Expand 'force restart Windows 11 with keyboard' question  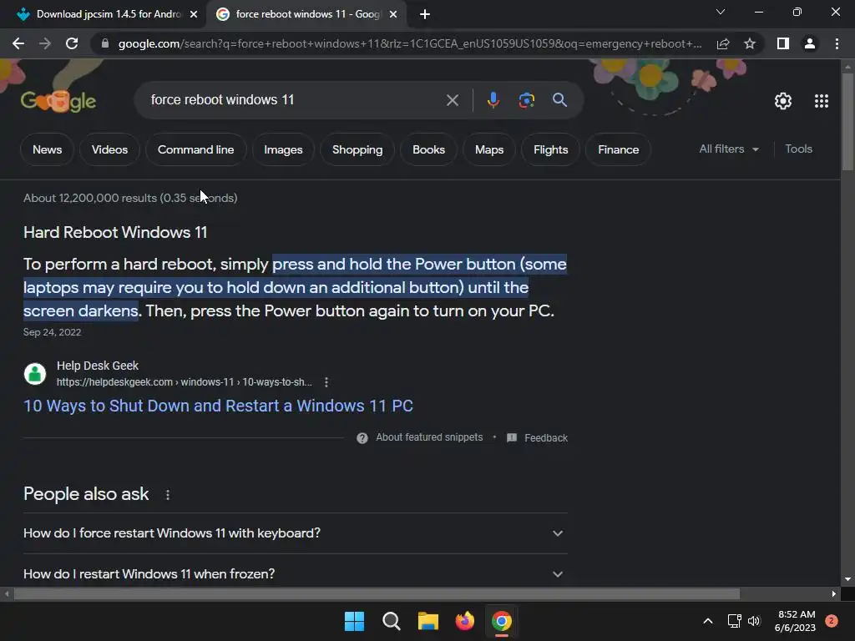[x=295, y=533]
